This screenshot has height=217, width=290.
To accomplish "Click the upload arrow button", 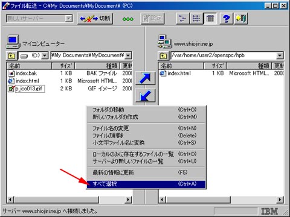I will click(x=145, y=78).
